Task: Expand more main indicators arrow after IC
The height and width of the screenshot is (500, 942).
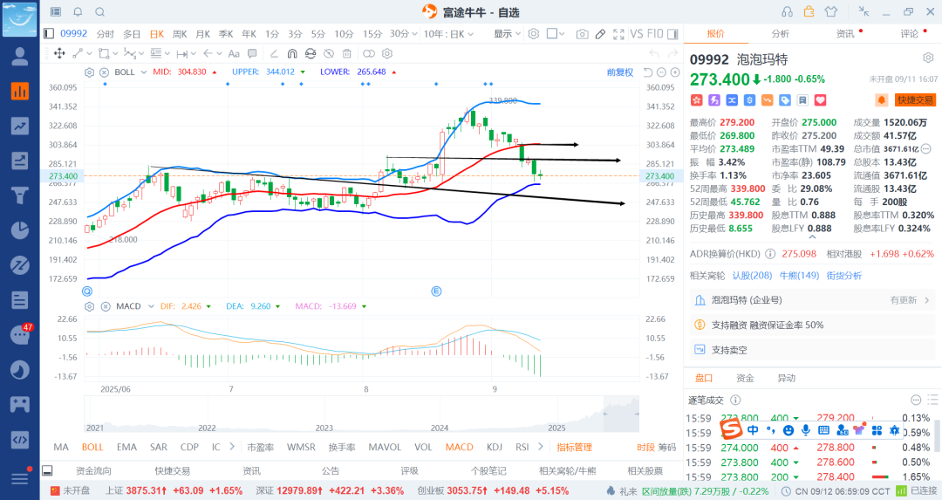Action: point(232,447)
